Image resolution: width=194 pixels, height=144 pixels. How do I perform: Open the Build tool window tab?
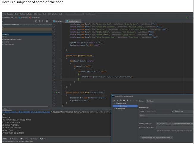[43, 139]
